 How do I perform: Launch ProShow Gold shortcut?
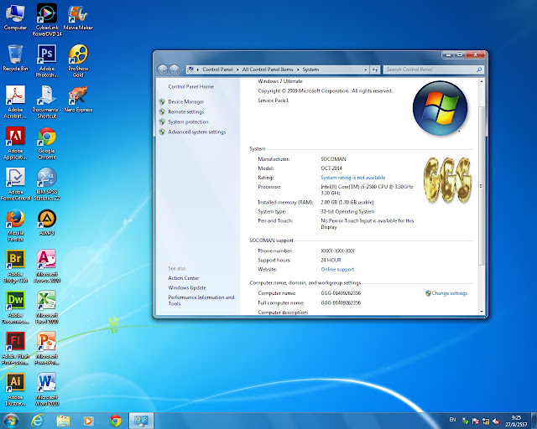pyautogui.click(x=78, y=60)
